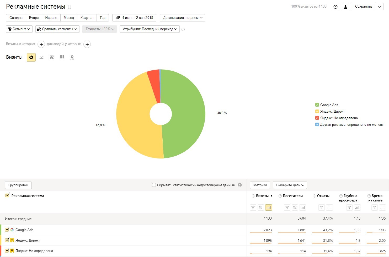The height and width of the screenshot is (257, 389).
Task: Expand Атрибуция: Последний переход dropdown
Action: coord(150,29)
